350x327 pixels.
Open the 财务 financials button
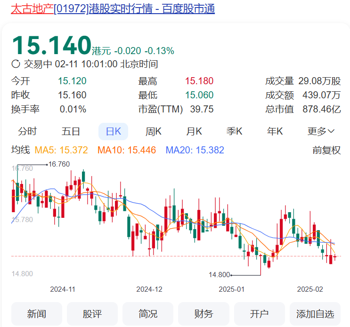203,314
